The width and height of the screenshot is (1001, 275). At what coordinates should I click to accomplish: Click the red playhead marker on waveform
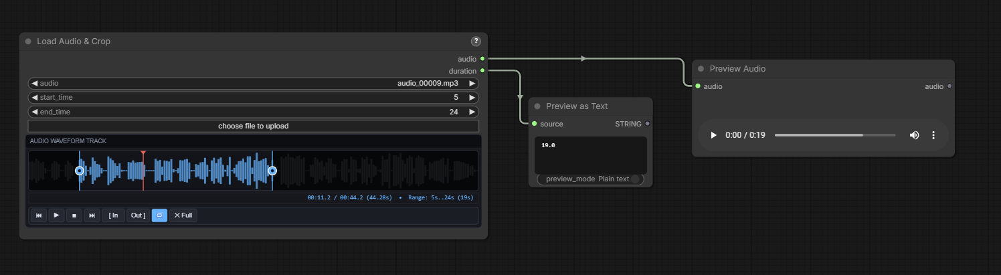[x=143, y=154]
